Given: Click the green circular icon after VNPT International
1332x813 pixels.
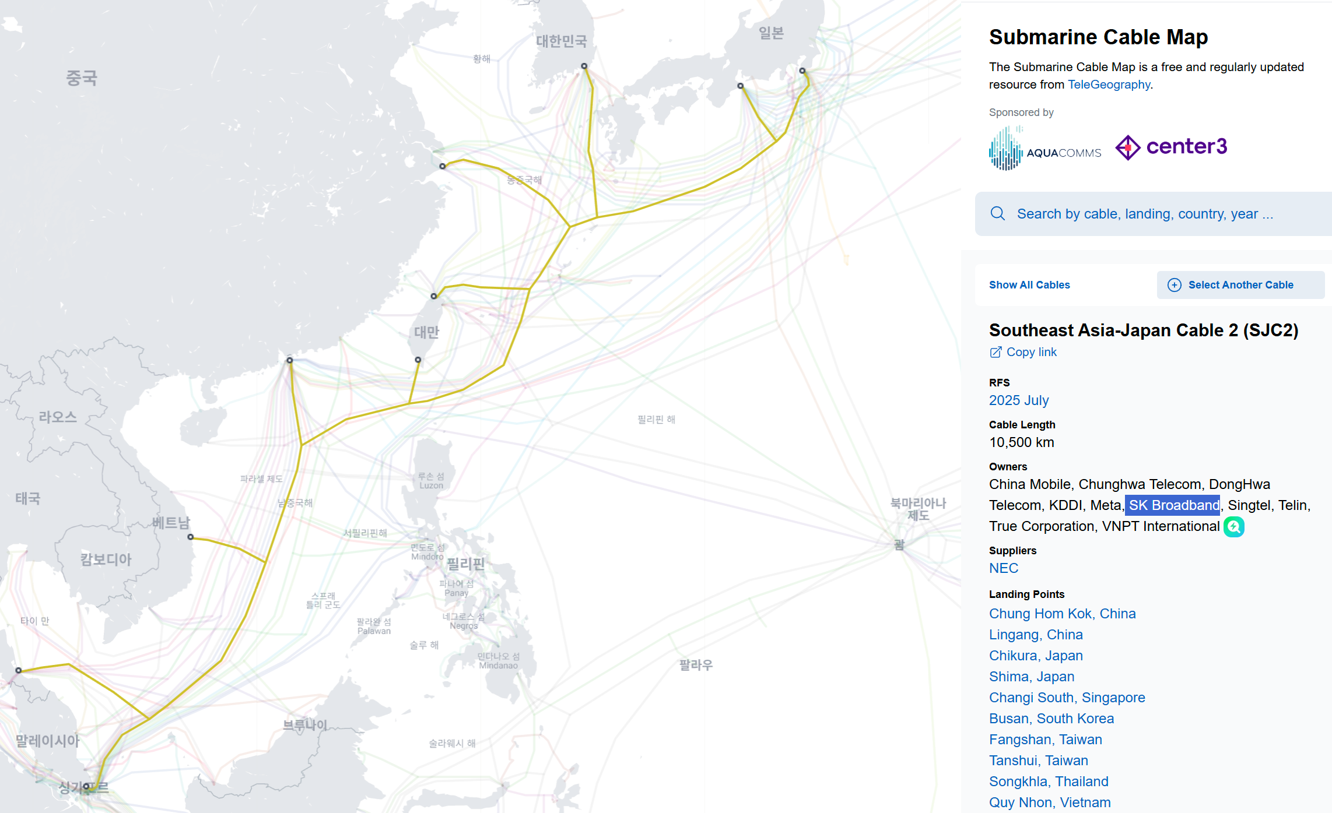Looking at the screenshot, I should click(1233, 527).
